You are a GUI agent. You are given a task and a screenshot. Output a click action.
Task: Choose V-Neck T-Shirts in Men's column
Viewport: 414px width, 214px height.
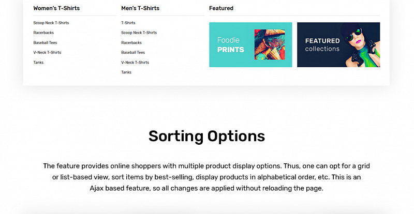(x=135, y=63)
